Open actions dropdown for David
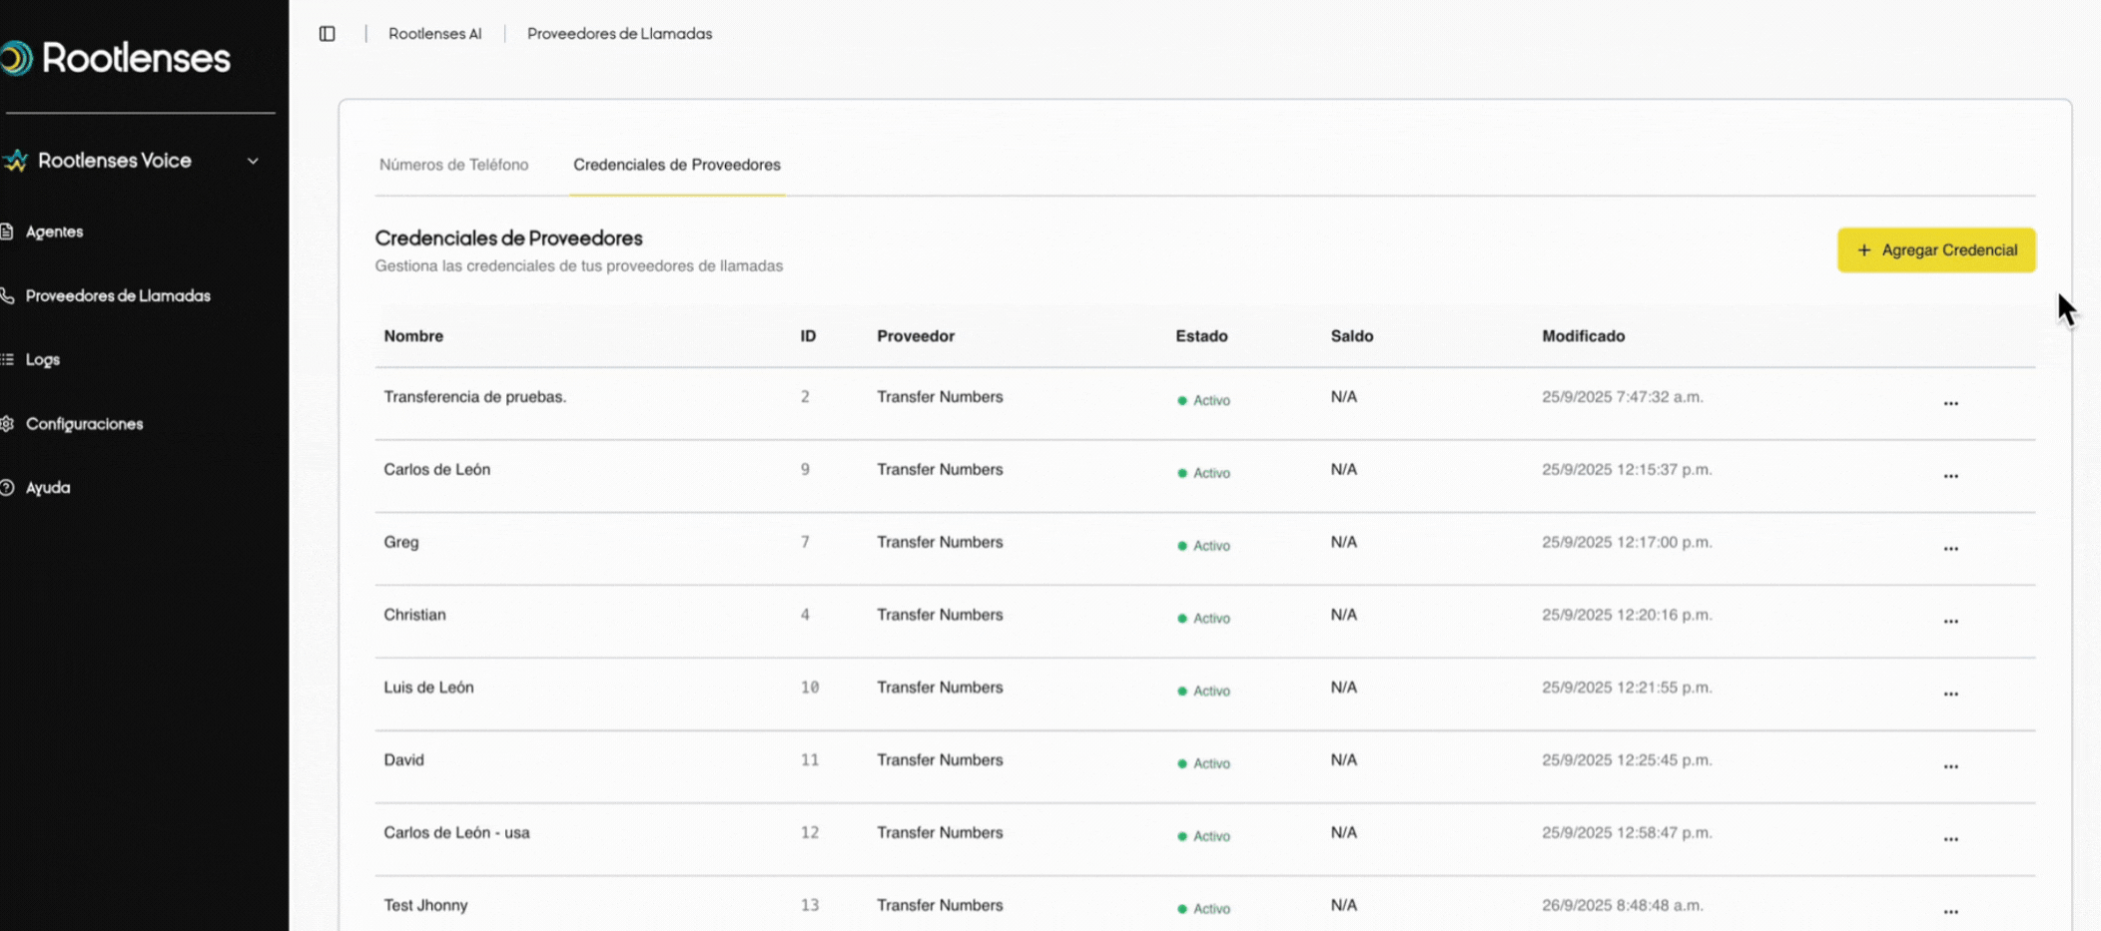 pyautogui.click(x=1950, y=766)
